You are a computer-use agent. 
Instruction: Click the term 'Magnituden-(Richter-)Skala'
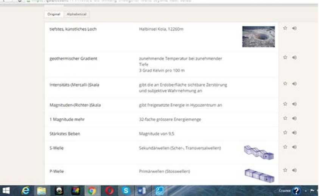75,105
